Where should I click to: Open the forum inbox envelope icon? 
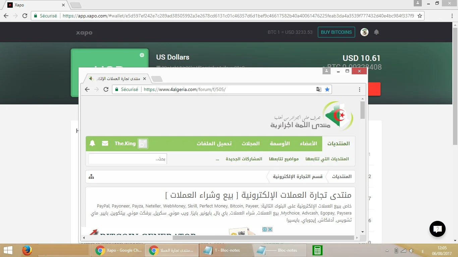click(x=105, y=144)
